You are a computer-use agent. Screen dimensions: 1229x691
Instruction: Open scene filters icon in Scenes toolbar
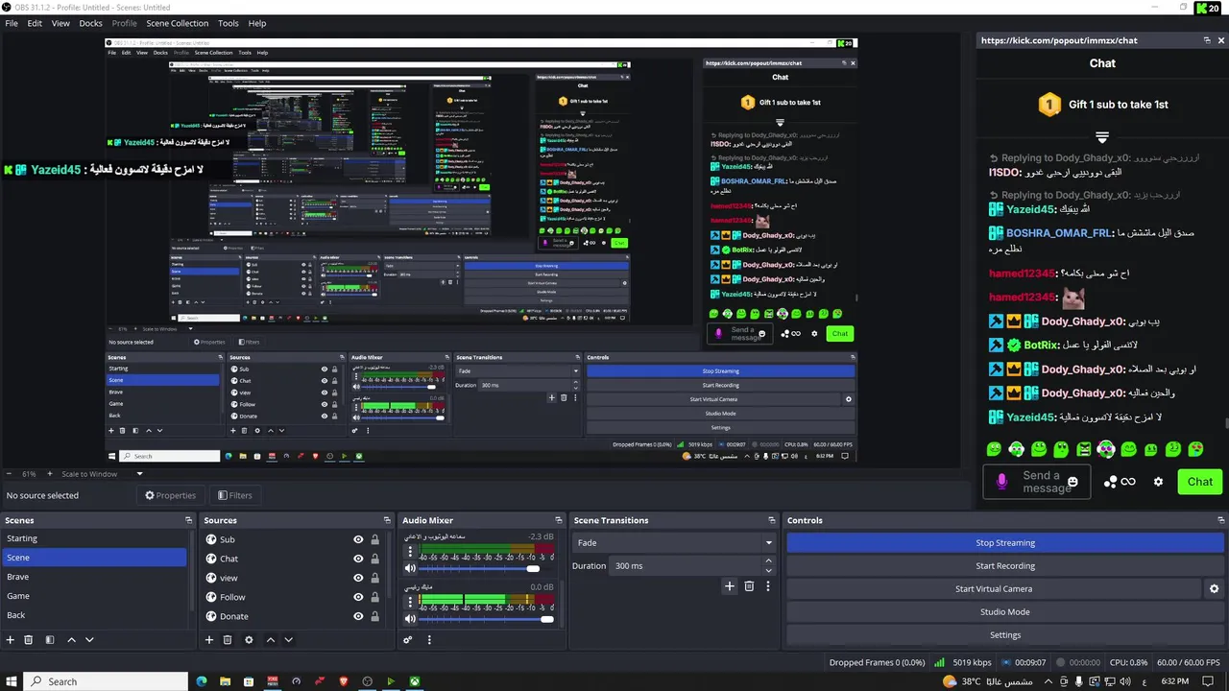coord(50,640)
